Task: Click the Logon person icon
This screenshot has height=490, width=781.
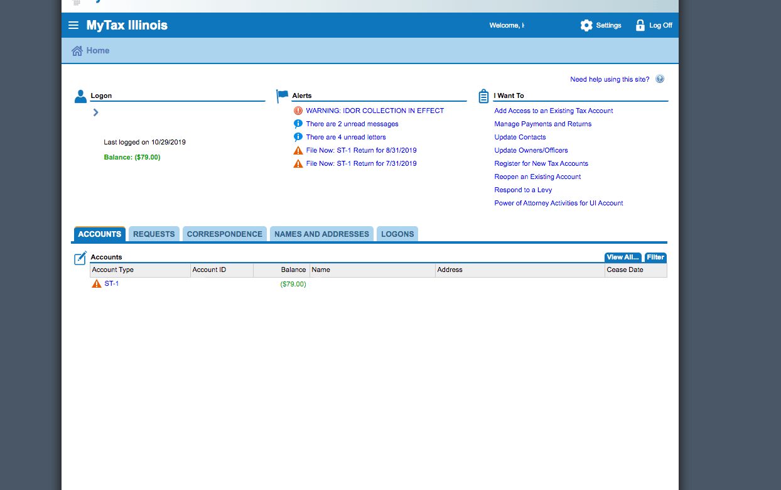Action: [x=80, y=96]
